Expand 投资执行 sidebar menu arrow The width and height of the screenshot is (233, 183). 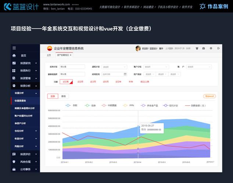point(36,71)
